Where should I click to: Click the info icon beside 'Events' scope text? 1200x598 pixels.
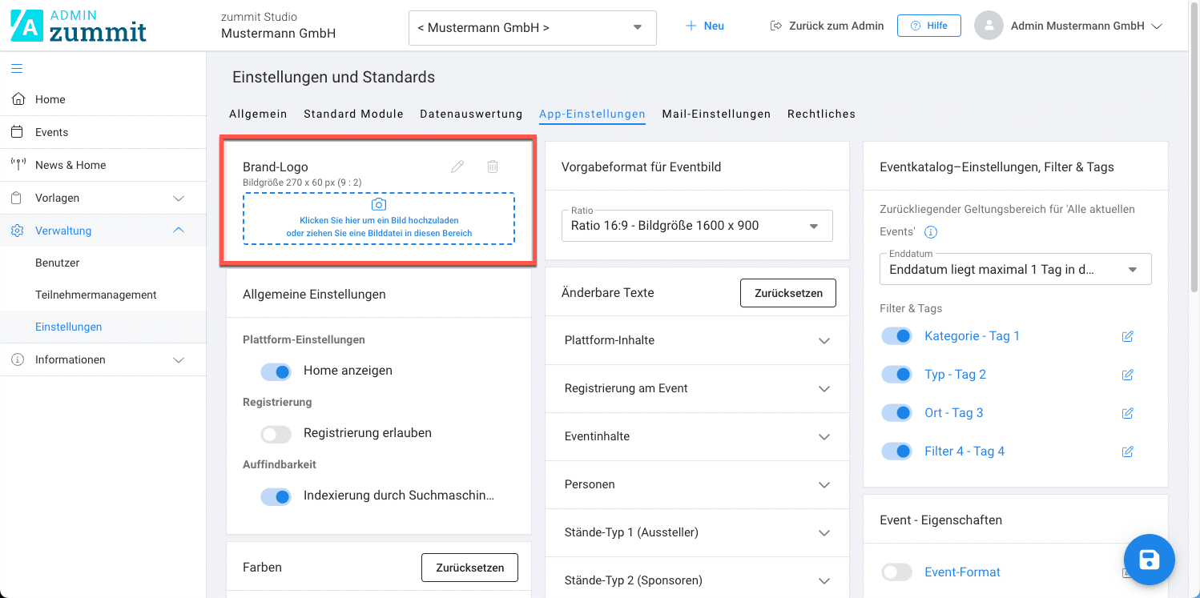(x=931, y=232)
